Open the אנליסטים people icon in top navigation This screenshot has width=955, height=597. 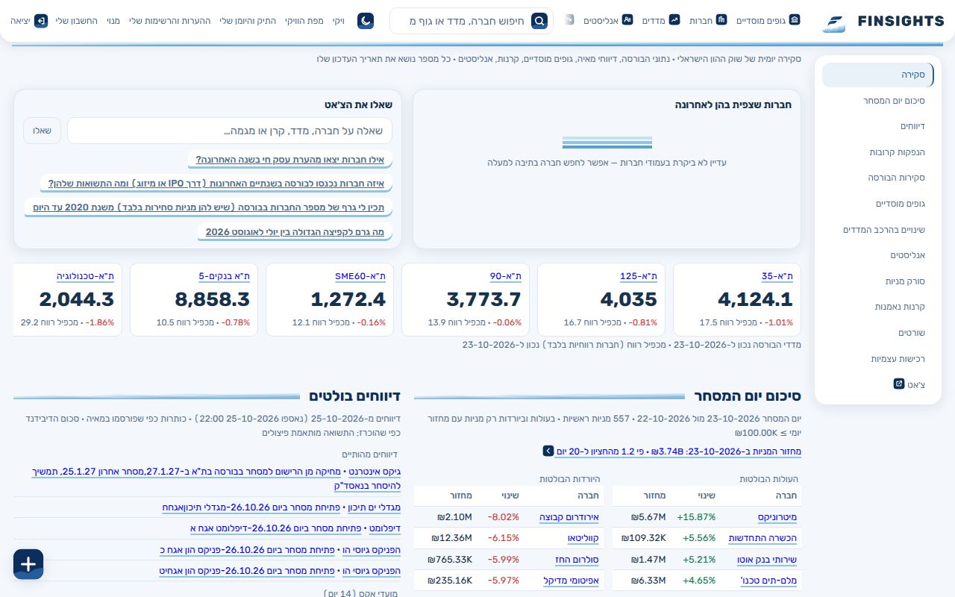coord(627,20)
